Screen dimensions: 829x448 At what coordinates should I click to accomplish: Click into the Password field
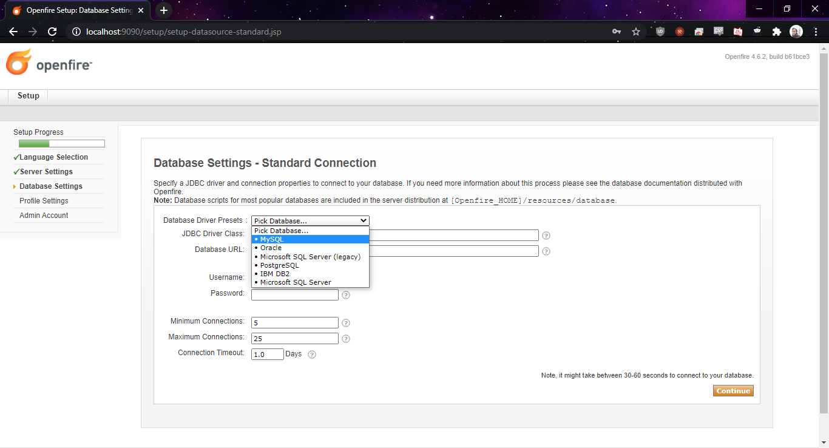tap(295, 294)
